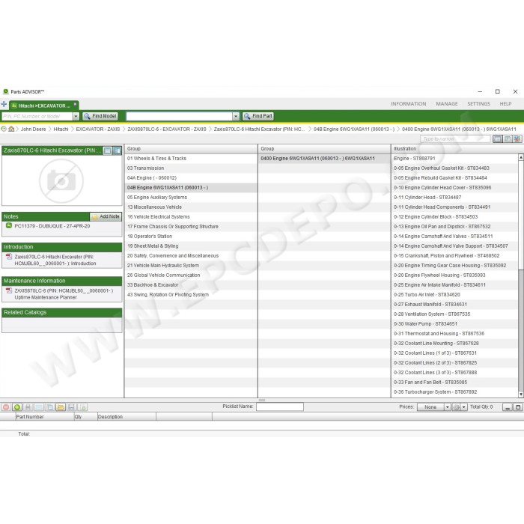
Task: Open 0-27 Exhaust Manifold illustration
Action: [455, 304]
